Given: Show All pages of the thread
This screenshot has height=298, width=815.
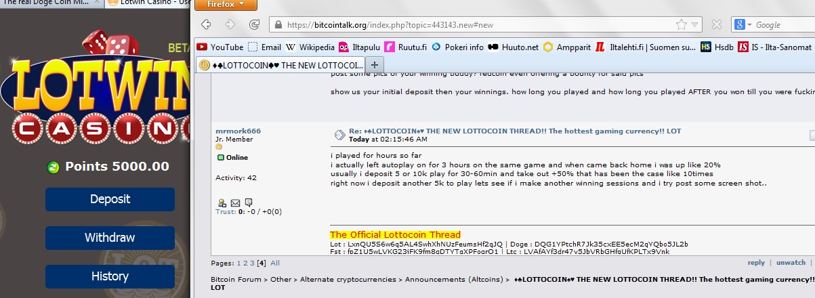Looking at the screenshot, I should [275, 263].
